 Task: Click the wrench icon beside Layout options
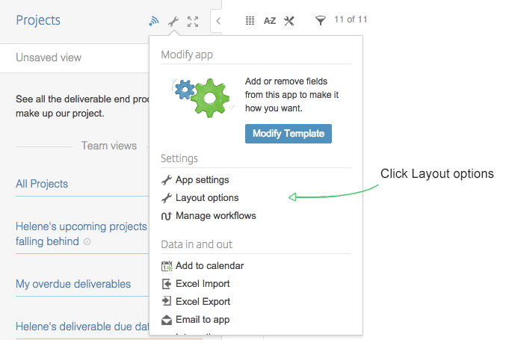click(x=167, y=198)
